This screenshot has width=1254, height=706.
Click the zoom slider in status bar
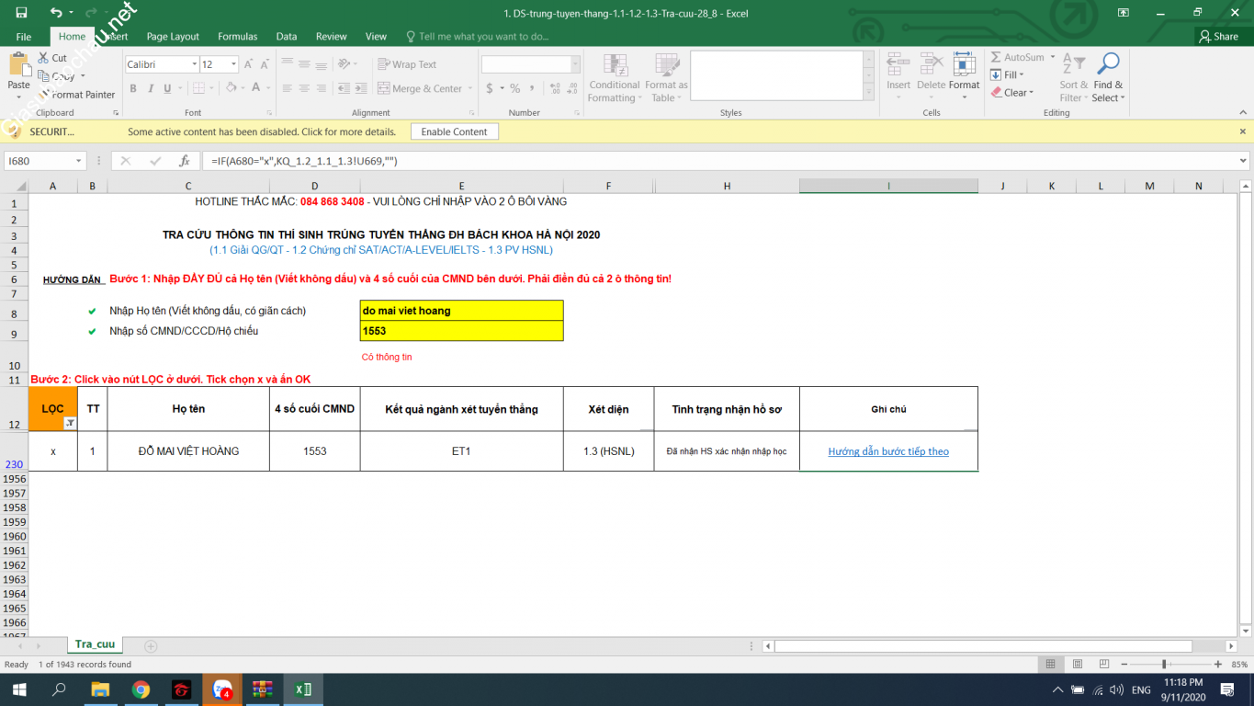1164,664
